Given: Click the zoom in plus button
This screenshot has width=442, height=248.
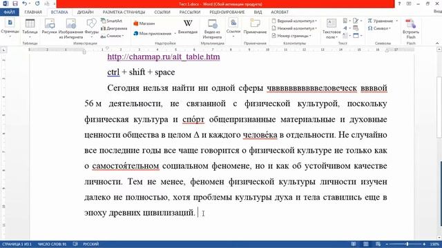Looking at the screenshot, I should pos(424,244).
